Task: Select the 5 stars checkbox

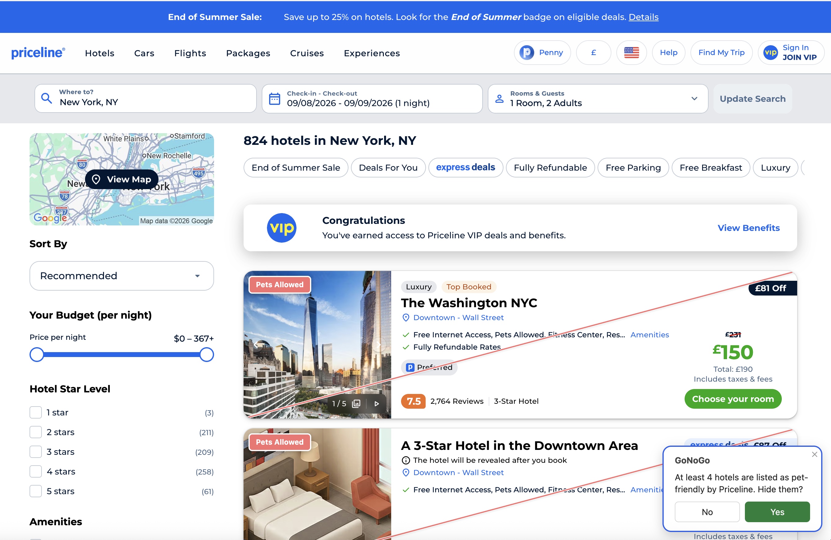Action: 36,491
